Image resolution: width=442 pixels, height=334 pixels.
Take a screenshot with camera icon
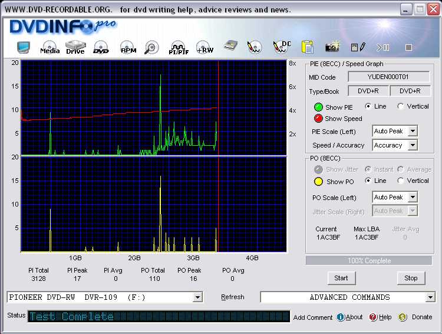[x=332, y=47]
